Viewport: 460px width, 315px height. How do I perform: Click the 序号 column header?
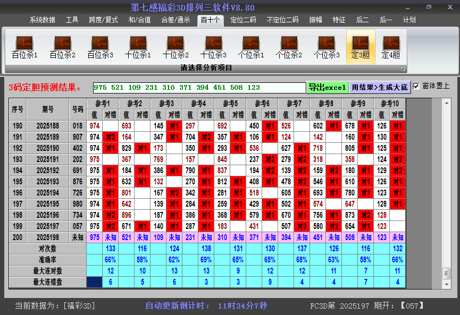(x=18, y=109)
